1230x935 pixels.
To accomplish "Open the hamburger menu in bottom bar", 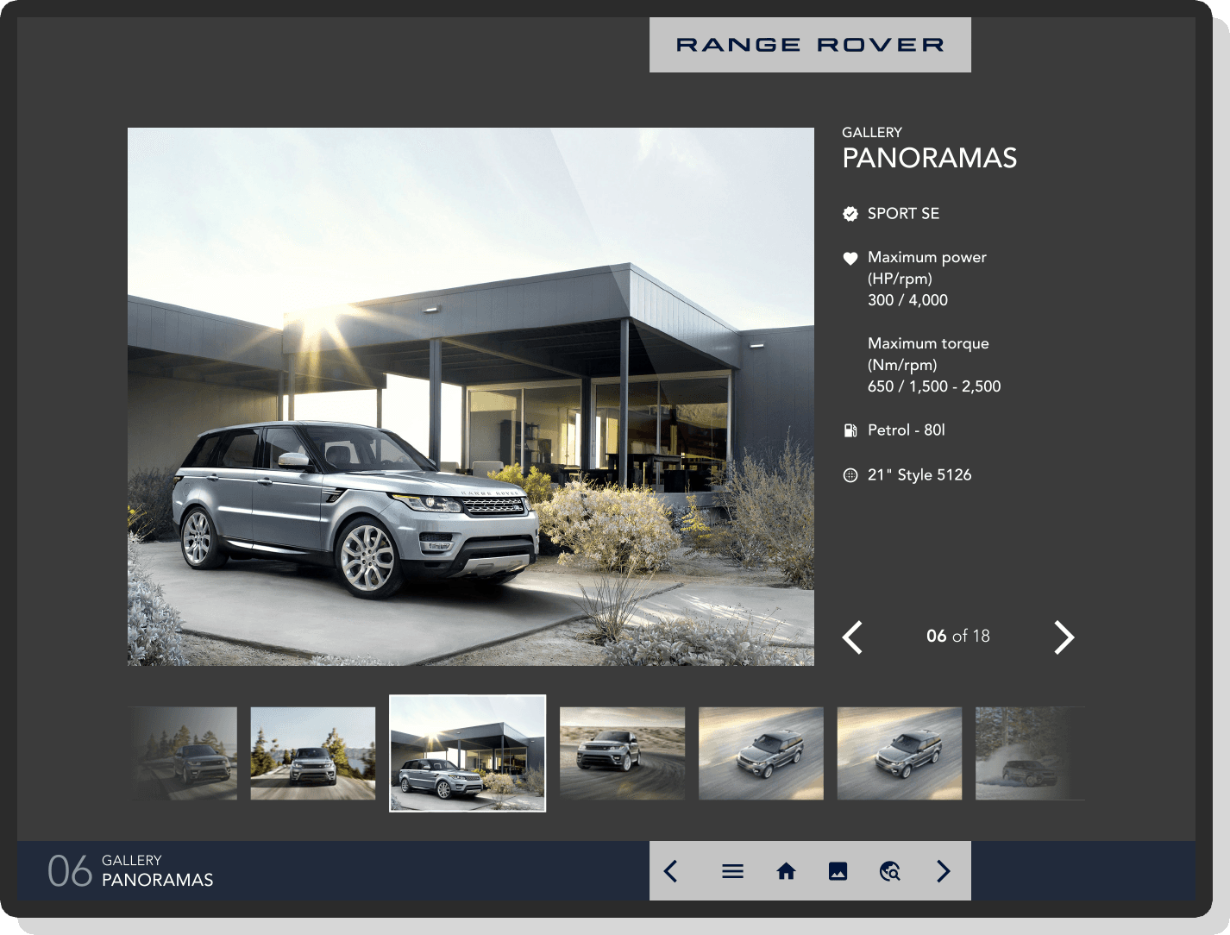I will coord(732,871).
